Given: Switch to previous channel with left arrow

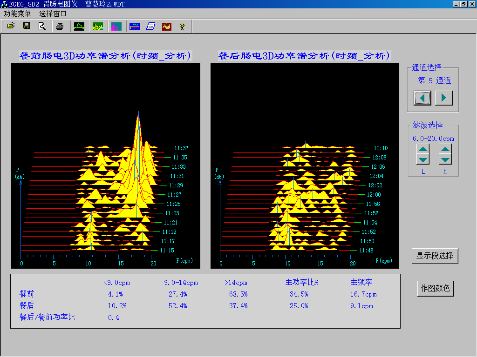Looking at the screenshot, I should click(422, 98).
